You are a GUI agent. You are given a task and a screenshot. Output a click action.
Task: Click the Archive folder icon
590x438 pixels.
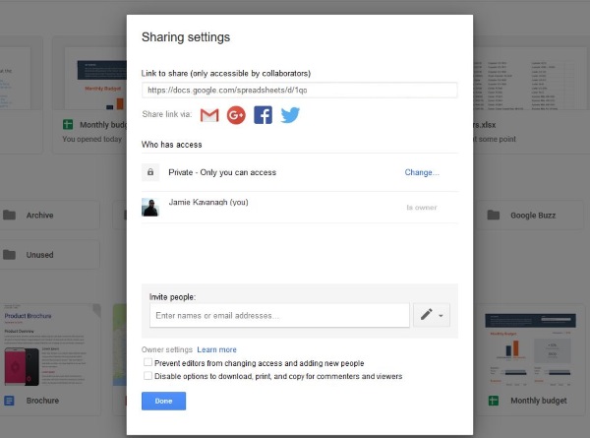pos(10,216)
